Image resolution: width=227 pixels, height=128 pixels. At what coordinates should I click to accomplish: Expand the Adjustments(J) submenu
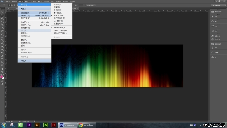pyautogui.click(x=35, y=9)
